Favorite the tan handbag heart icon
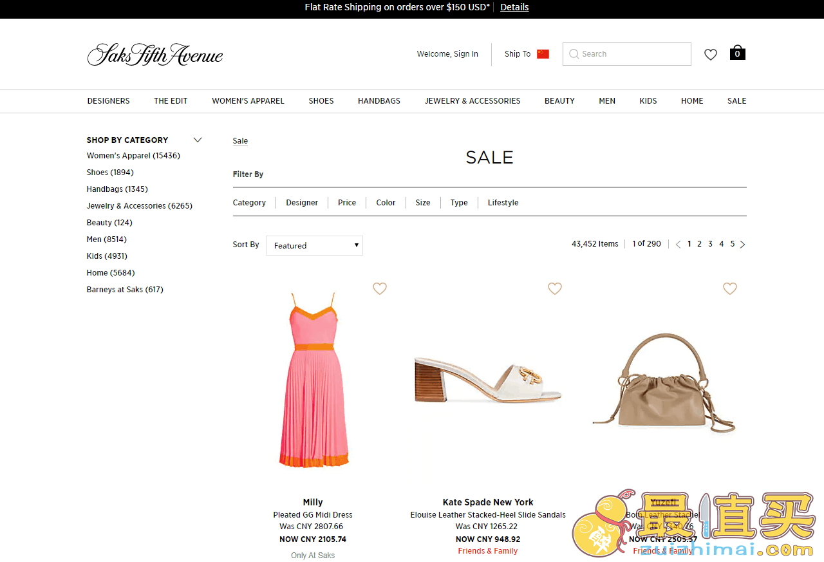The height and width of the screenshot is (562, 824). (730, 289)
